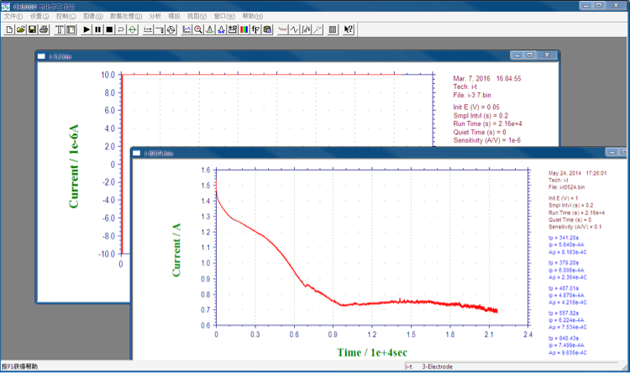Click the Stop experiment square button
This screenshot has width=630, height=373.
[109, 29]
